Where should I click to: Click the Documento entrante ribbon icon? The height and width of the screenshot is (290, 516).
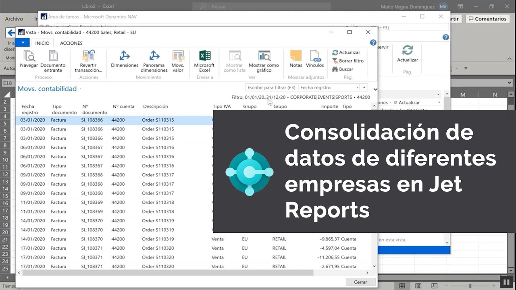53,61
